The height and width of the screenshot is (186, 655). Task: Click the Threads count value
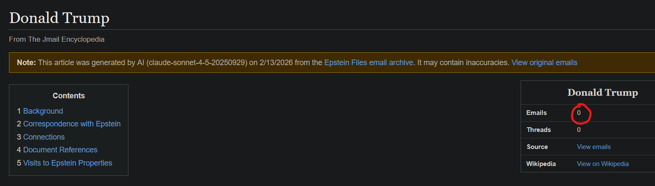(x=579, y=130)
